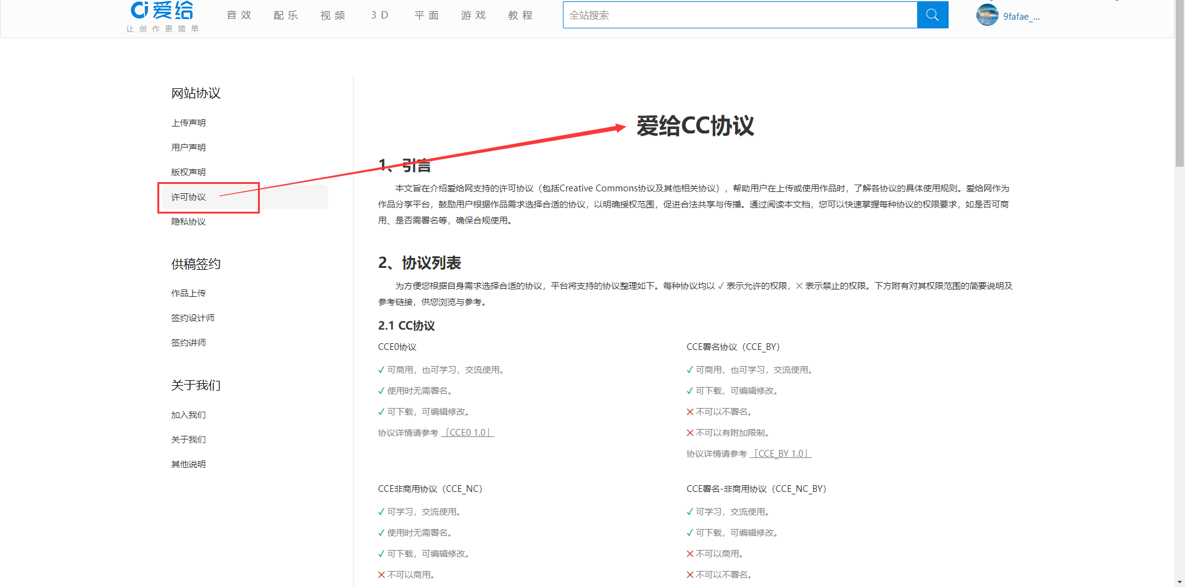The image size is (1185, 587).
Task: Click the 爱给CC协议 page title
Action: point(695,126)
